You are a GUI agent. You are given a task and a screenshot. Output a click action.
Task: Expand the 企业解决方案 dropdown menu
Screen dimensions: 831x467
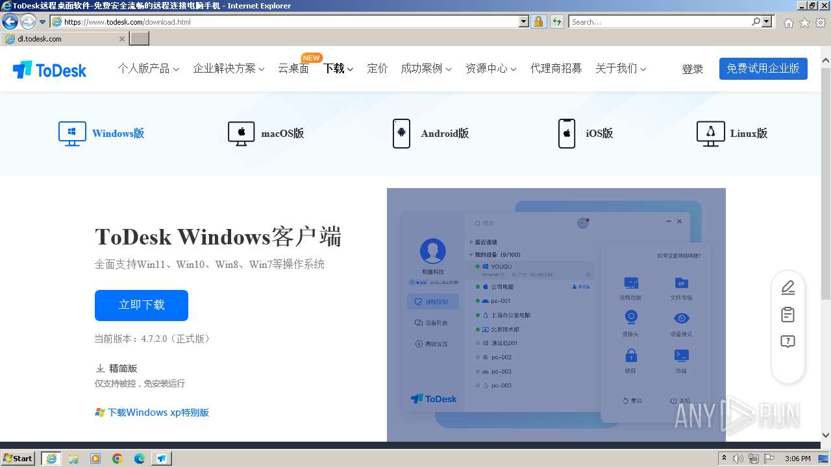229,69
